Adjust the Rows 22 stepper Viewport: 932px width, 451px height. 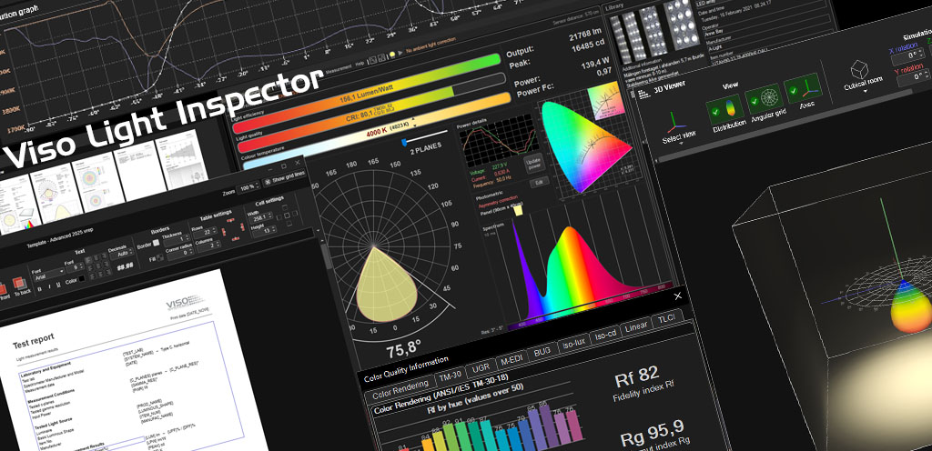206,232
